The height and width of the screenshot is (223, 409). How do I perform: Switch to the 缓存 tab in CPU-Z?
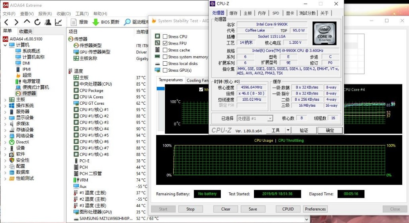click(233, 13)
